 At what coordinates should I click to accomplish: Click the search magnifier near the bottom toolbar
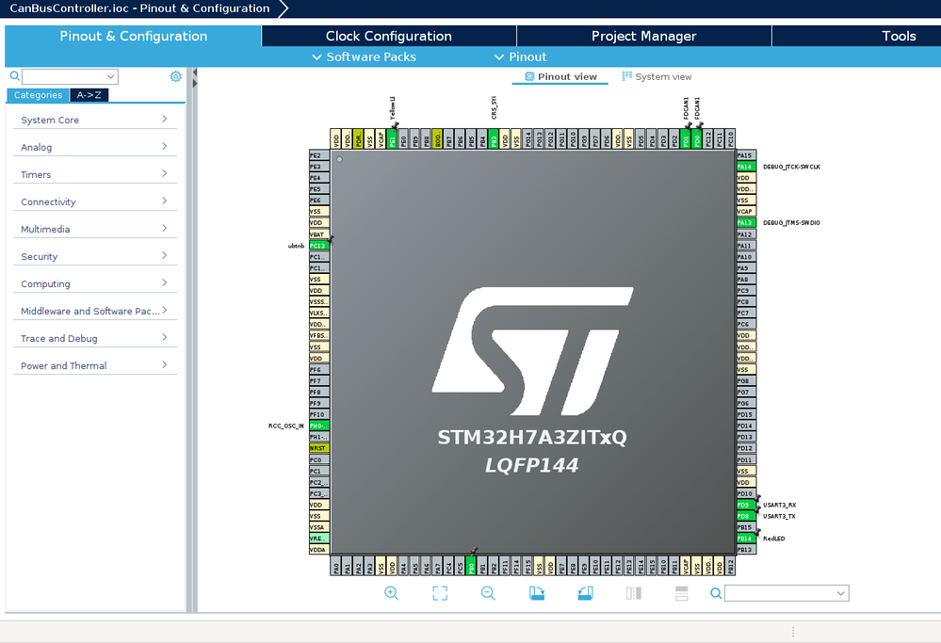[x=715, y=593]
